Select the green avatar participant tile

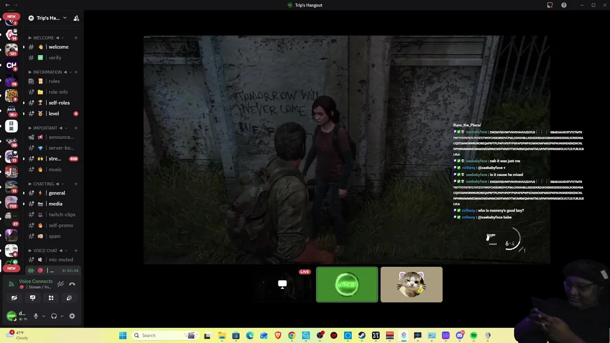tap(347, 284)
